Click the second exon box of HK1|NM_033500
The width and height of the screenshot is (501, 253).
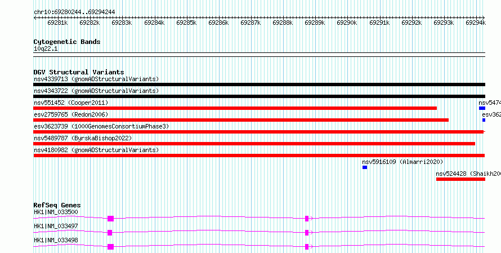(307, 219)
